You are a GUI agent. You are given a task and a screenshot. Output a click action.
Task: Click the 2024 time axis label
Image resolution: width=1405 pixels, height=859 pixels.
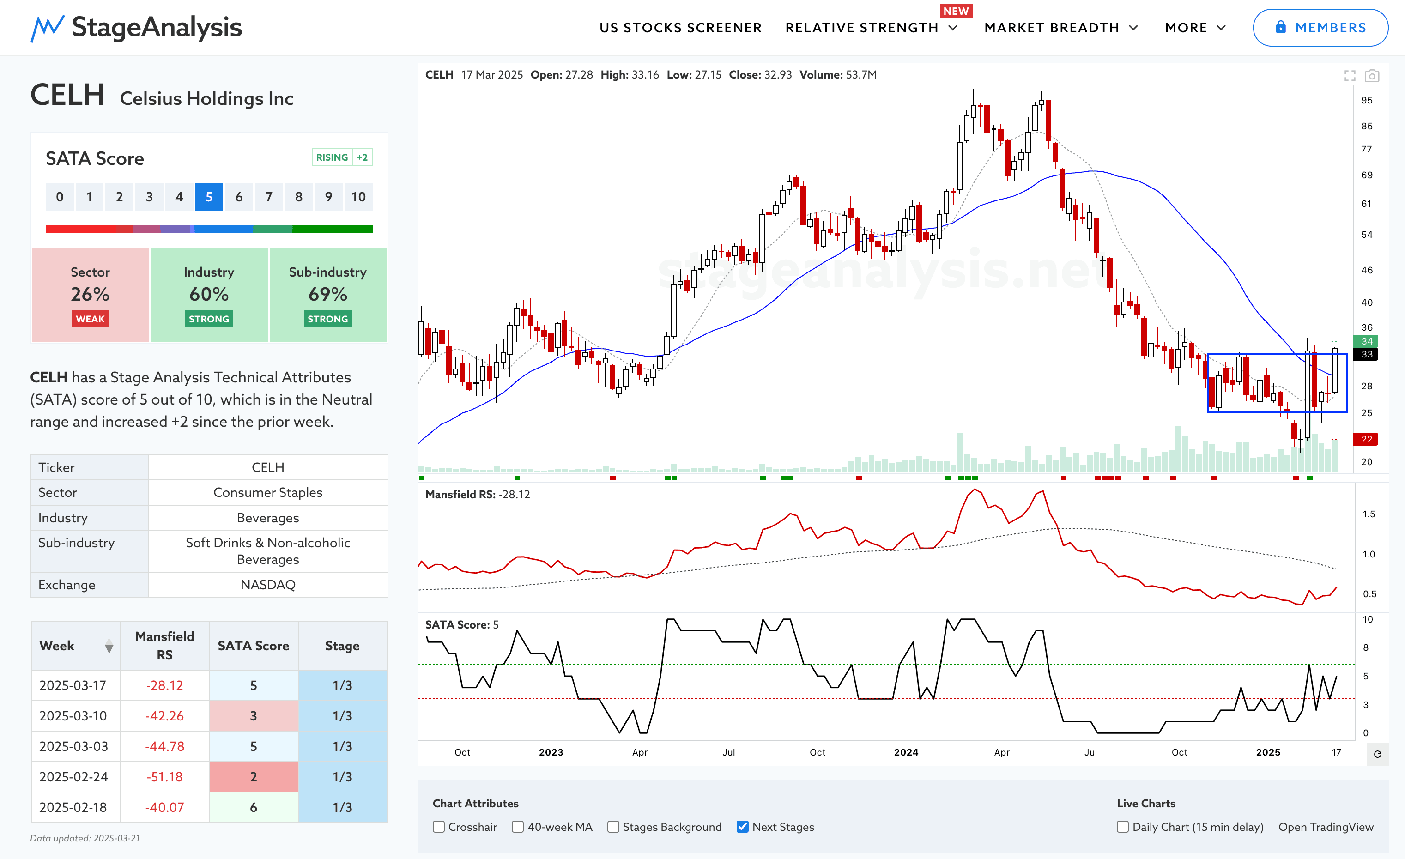[906, 752]
